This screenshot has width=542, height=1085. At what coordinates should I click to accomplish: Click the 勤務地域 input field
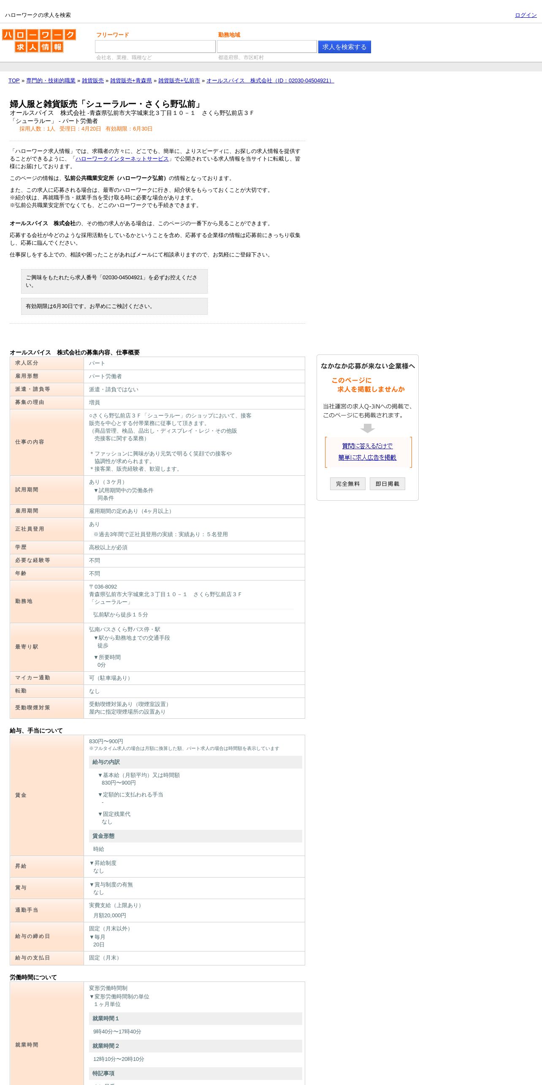[267, 46]
